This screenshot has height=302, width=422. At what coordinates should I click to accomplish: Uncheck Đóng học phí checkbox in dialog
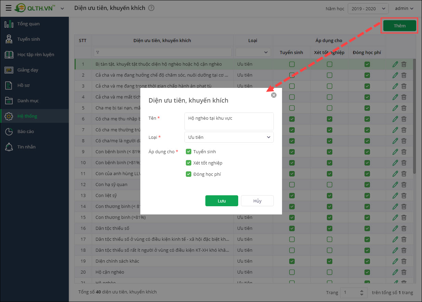[188, 174]
